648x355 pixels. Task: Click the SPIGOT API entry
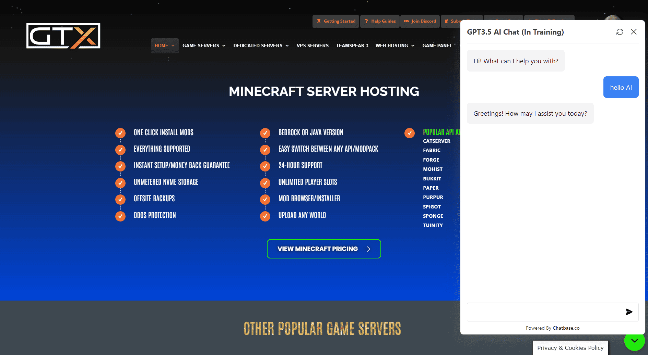click(x=432, y=207)
